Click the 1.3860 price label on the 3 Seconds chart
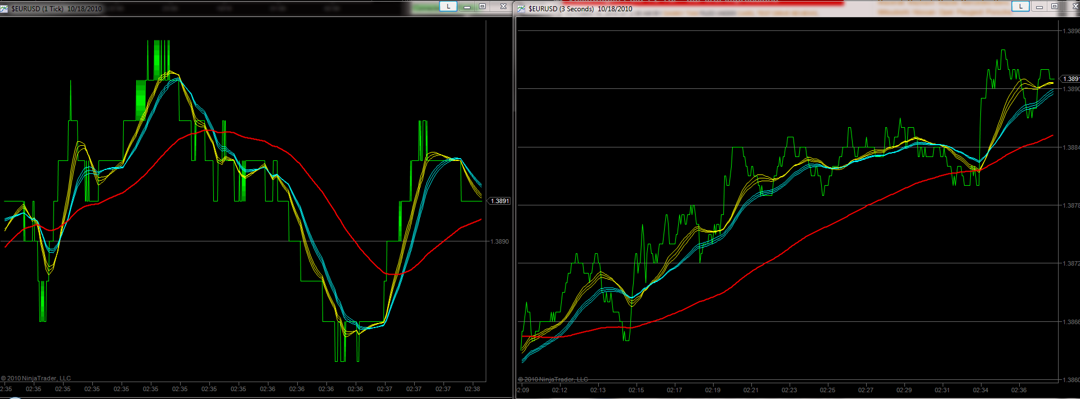 pos(1071,380)
